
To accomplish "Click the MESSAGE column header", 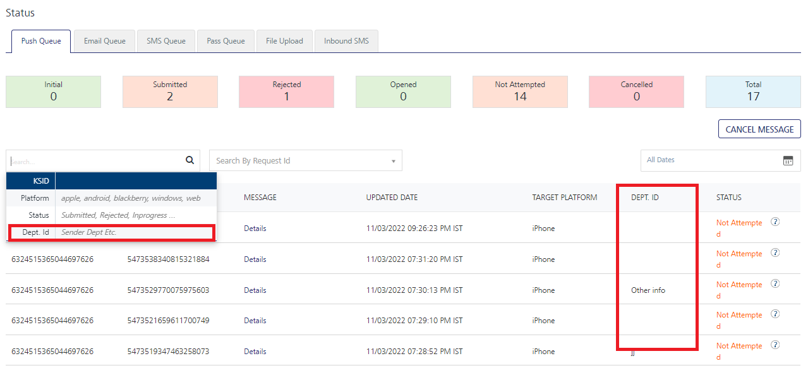I will (x=260, y=198).
